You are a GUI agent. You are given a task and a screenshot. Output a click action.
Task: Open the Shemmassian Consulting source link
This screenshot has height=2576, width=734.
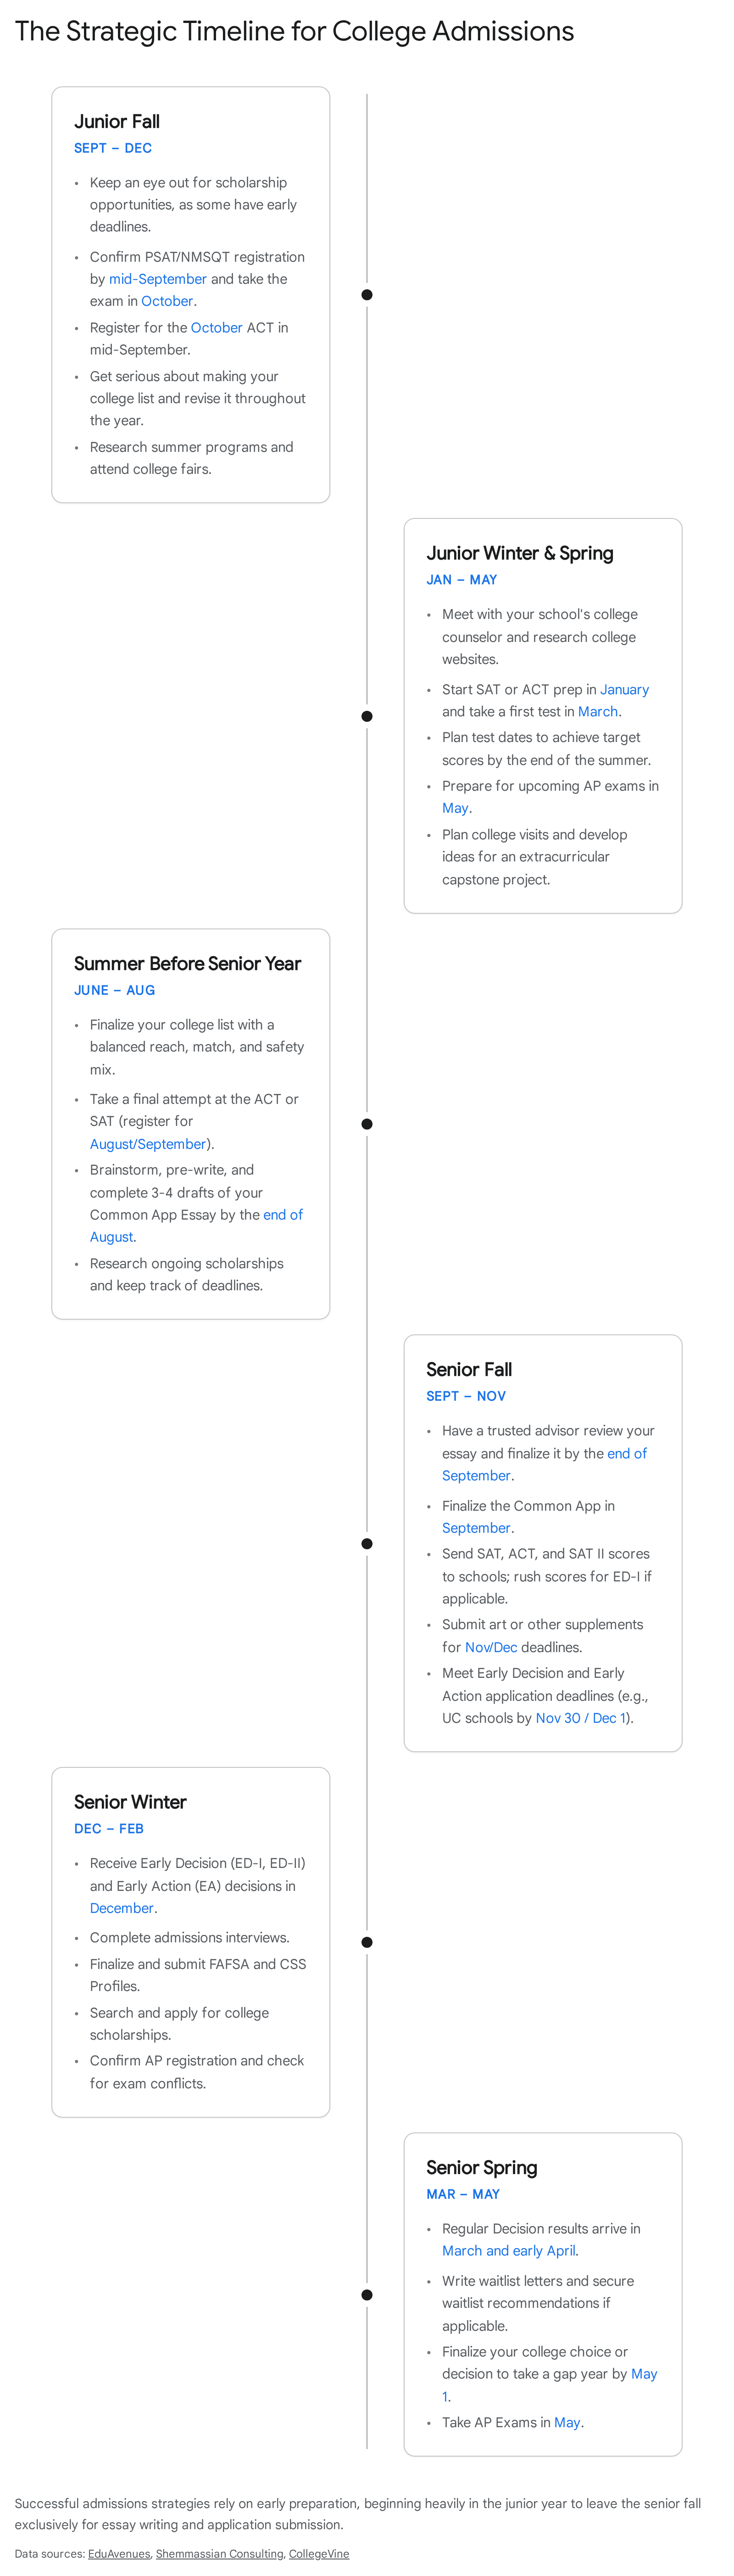coord(220,2553)
